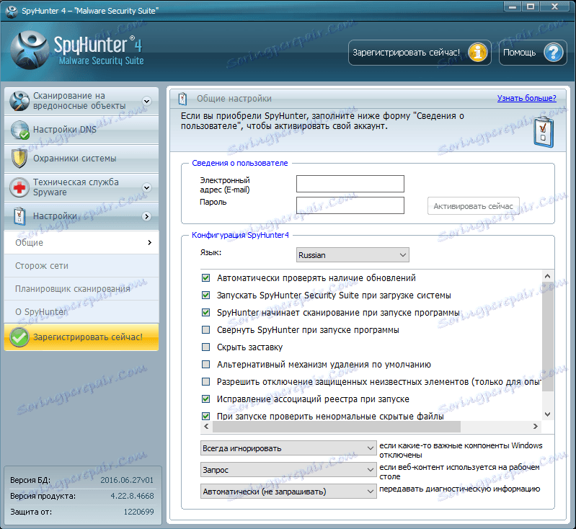Viewport: 576px width, 529px height.
Task: Click the Активировать сейчас button
Action: click(473, 206)
